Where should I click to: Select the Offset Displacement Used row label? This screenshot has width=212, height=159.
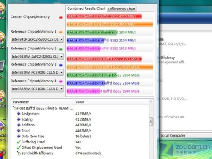point(41,148)
